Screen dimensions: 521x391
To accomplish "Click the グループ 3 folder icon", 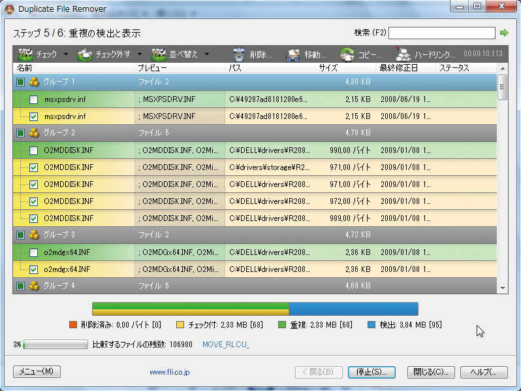I will pyautogui.click(x=34, y=235).
